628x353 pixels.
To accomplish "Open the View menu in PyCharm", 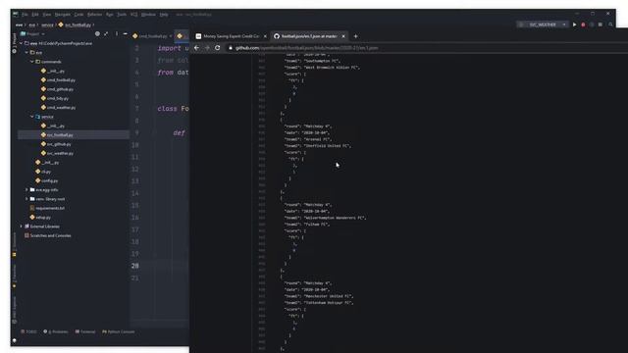I will point(47,15).
